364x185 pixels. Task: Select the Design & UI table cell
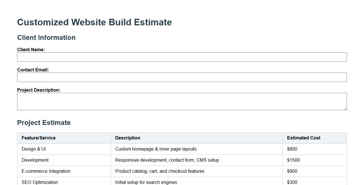point(34,149)
